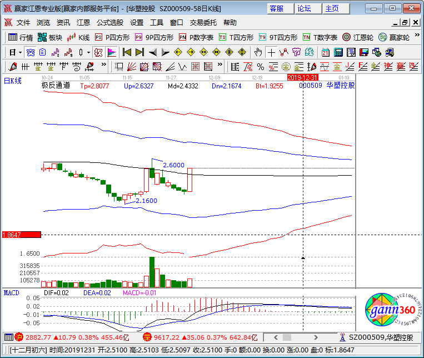Select the Gann box with diagonals tool
Image resolution: width=424 pixels, height=358 pixels.
144,66
